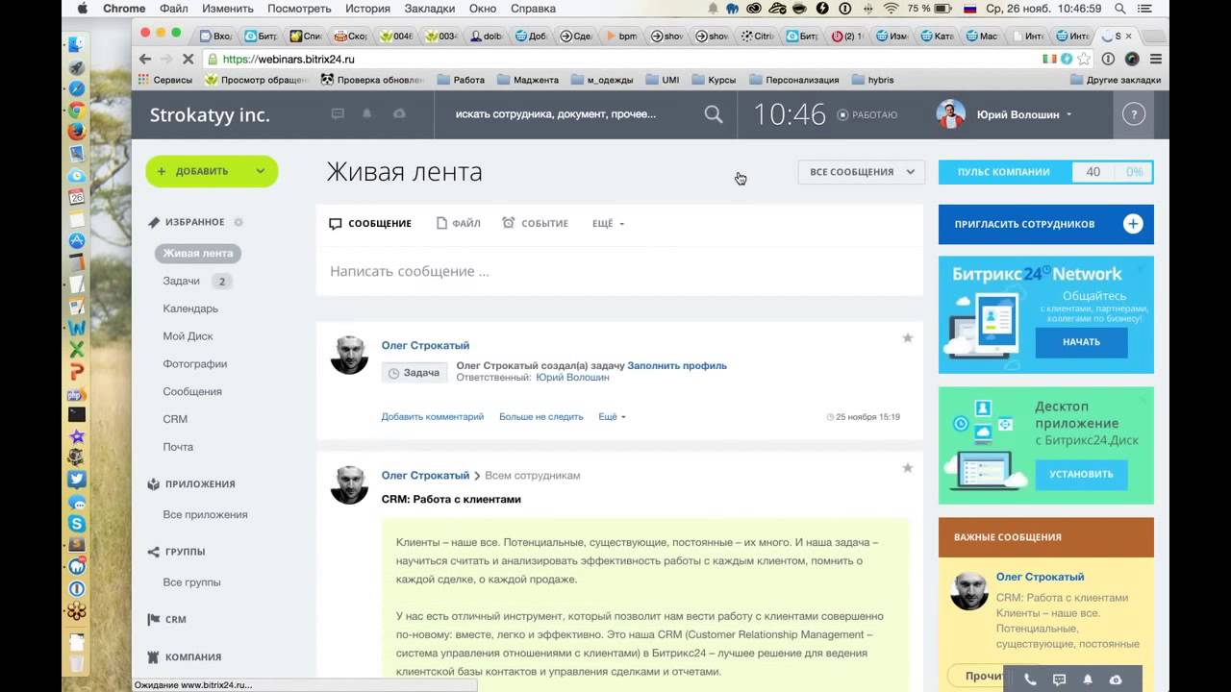This screenshot has width=1231, height=692.
Task: Click the browser address bar URL
Action: pyautogui.click(x=289, y=59)
